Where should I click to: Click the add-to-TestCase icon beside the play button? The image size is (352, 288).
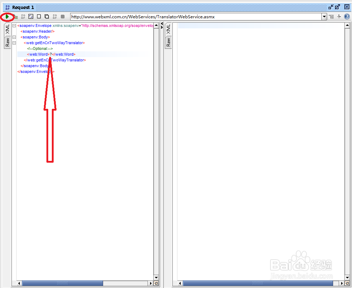click(16, 17)
